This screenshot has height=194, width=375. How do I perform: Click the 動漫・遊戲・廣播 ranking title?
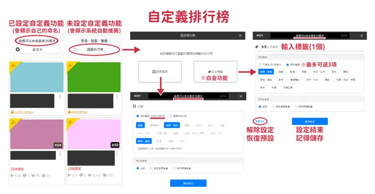point(94,41)
